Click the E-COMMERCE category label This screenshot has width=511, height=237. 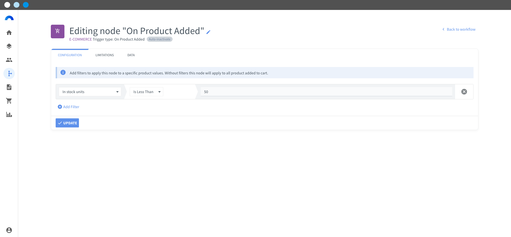pos(81,39)
